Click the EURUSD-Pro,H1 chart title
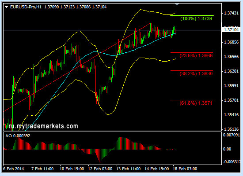 (26, 7)
